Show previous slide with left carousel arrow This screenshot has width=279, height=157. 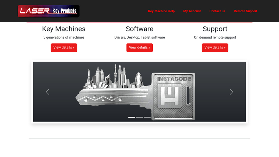47,92
